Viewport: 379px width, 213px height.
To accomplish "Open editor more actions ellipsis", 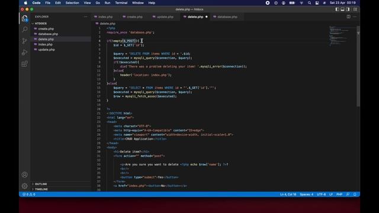I will [355, 17].
